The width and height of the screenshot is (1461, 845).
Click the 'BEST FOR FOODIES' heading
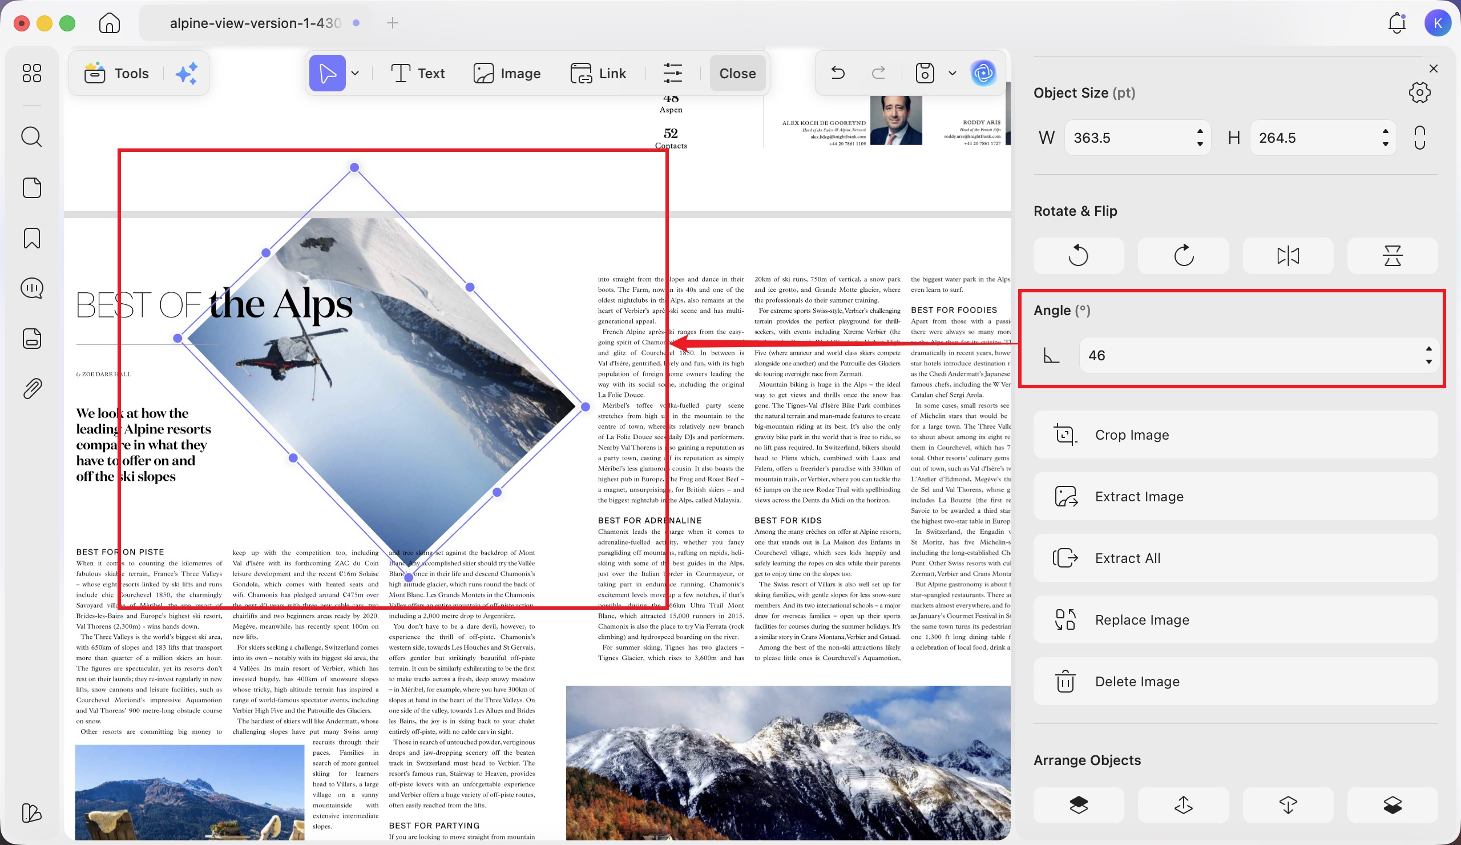(954, 310)
